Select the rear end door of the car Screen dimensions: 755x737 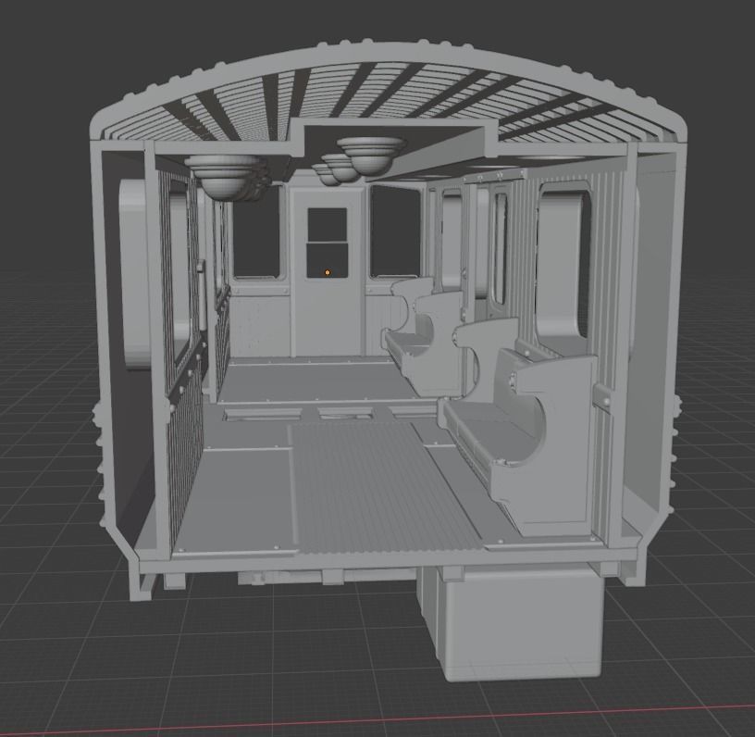pyautogui.click(x=327, y=272)
